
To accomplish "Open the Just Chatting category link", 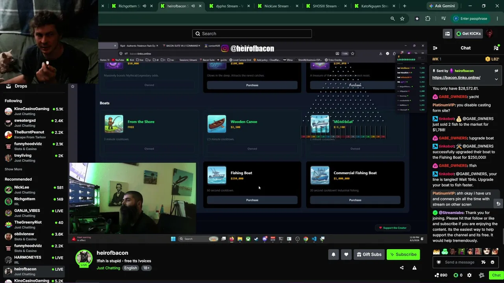I will 108,268.
